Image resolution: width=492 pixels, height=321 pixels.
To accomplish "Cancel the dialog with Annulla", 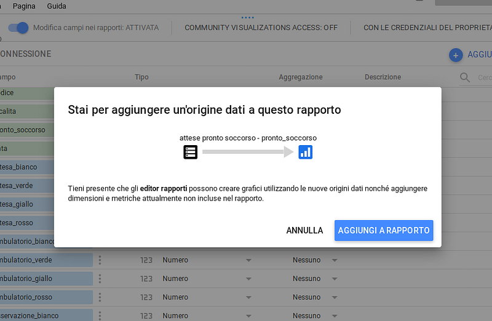I will [x=304, y=231].
